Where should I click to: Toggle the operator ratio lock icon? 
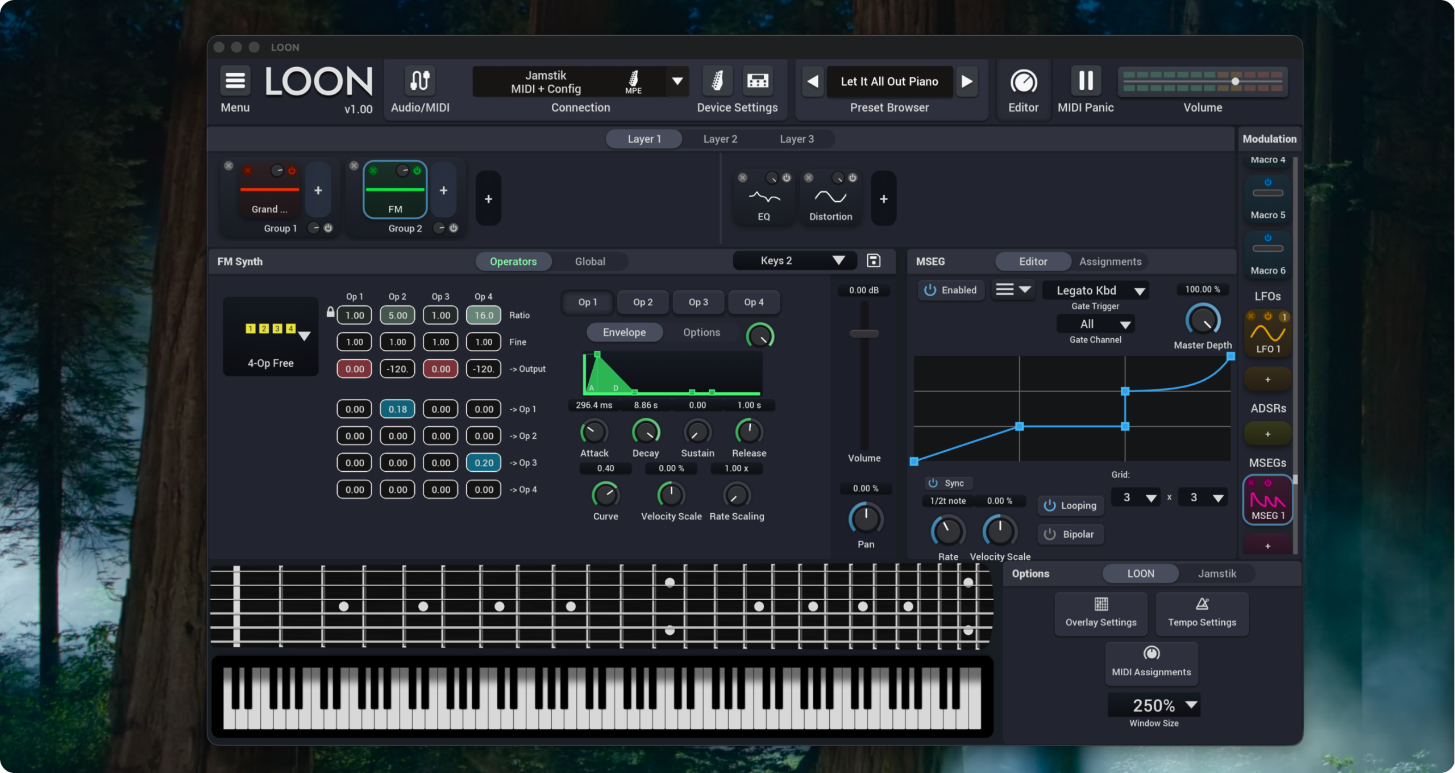[330, 312]
